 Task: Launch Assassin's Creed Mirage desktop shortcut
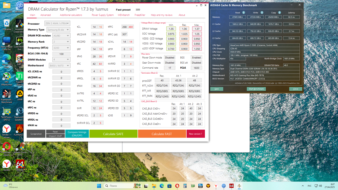[20, 26]
